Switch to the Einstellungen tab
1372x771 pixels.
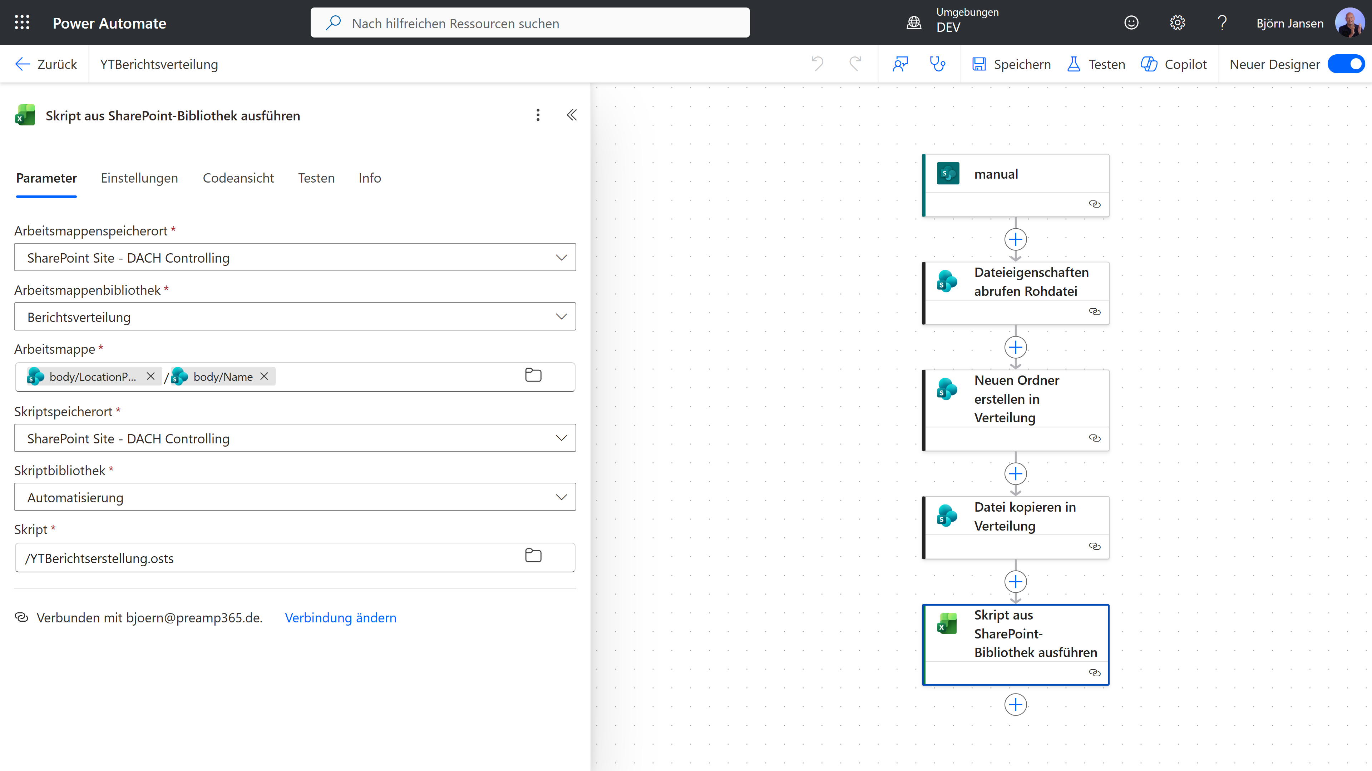tap(139, 178)
